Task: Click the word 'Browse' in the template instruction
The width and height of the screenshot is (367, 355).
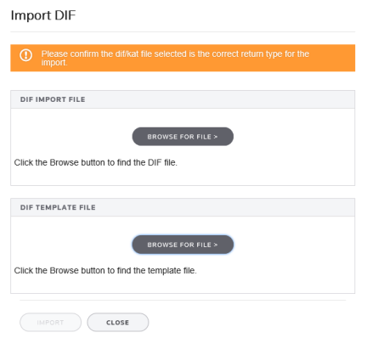Action: pos(64,270)
